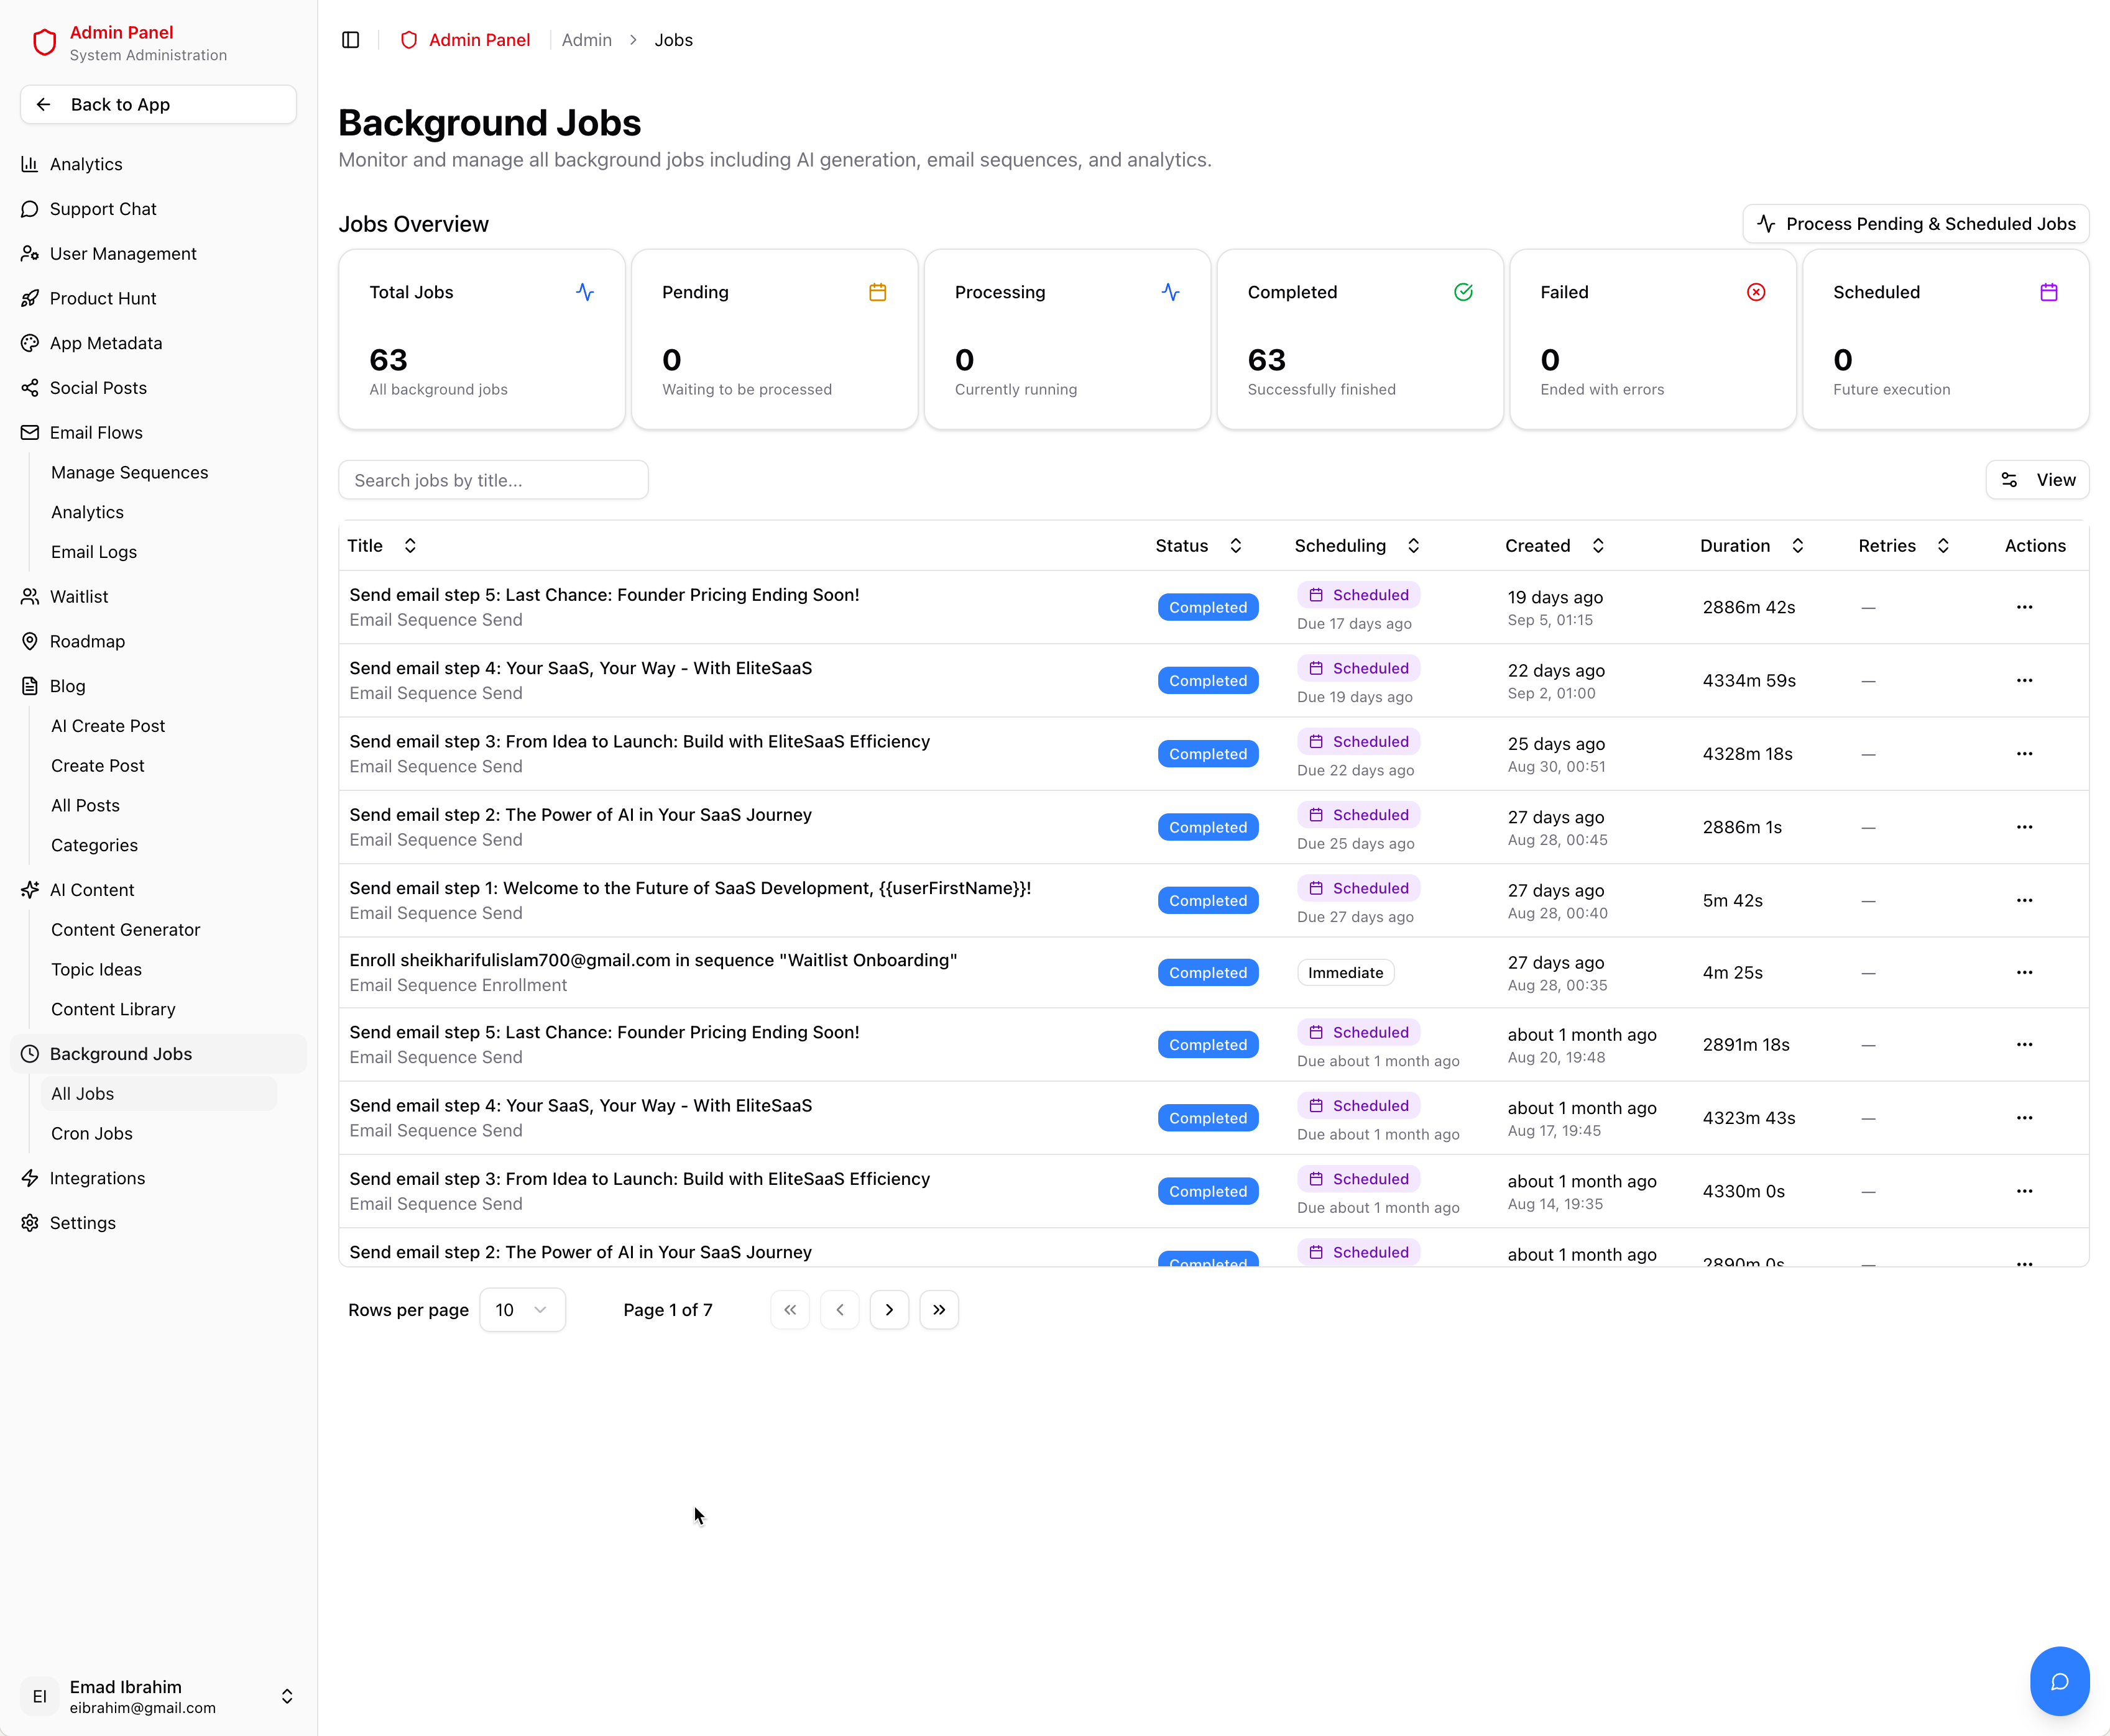Select the User Management people icon
The height and width of the screenshot is (1736, 2110).
tap(29, 254)
